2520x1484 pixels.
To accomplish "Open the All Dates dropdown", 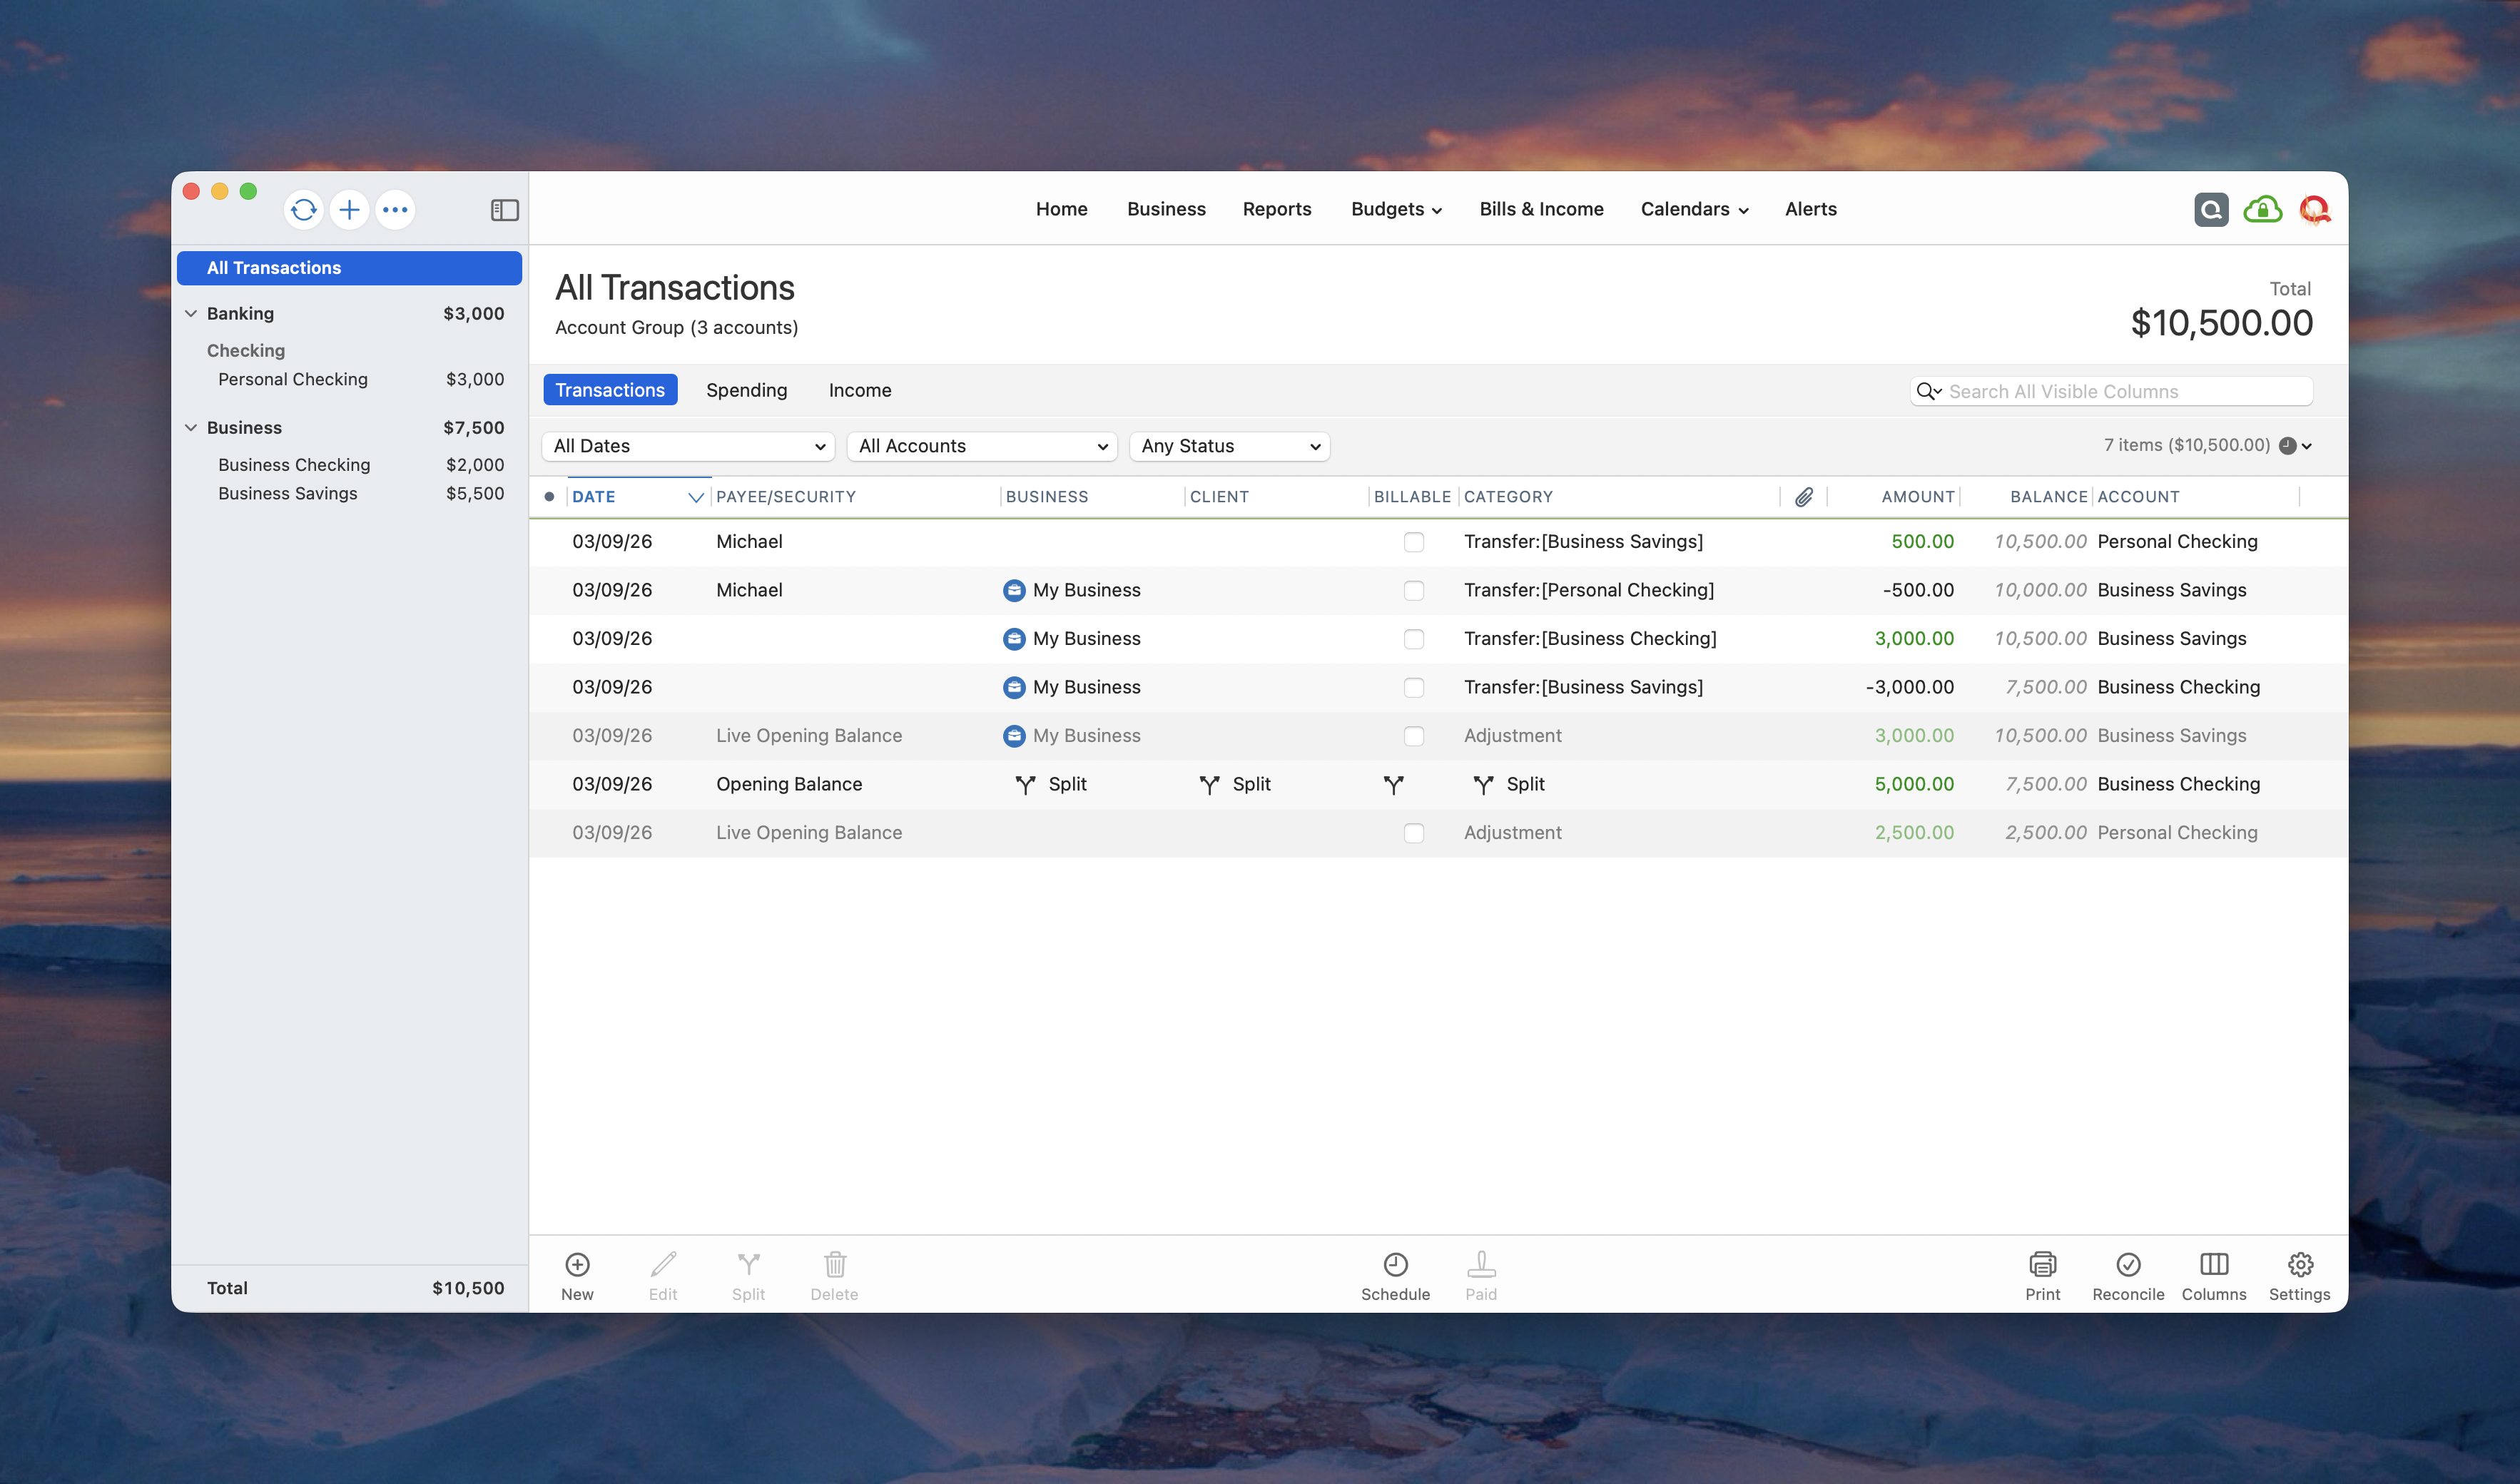I will (x=688, y=446).
